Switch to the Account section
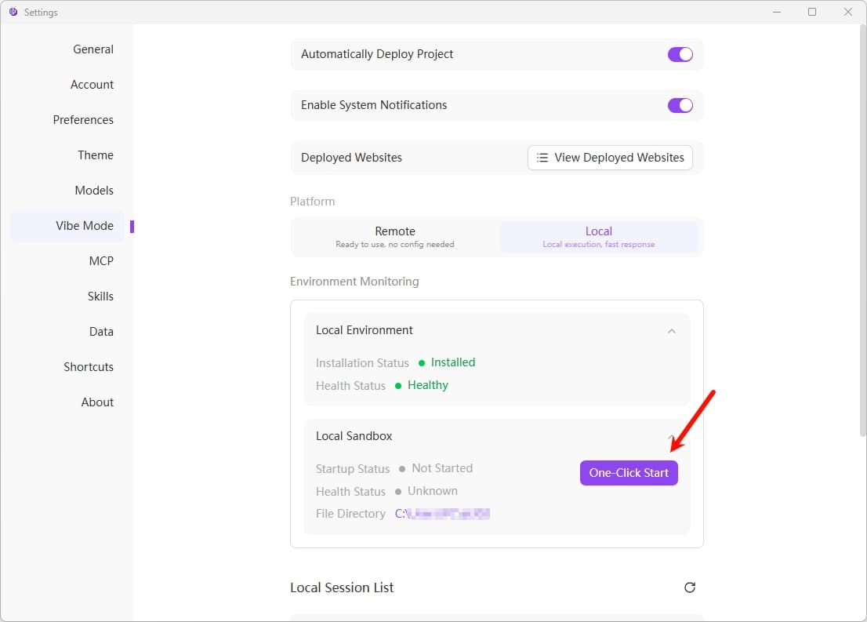This screenshot has width=867, height=622. point(92,84)
